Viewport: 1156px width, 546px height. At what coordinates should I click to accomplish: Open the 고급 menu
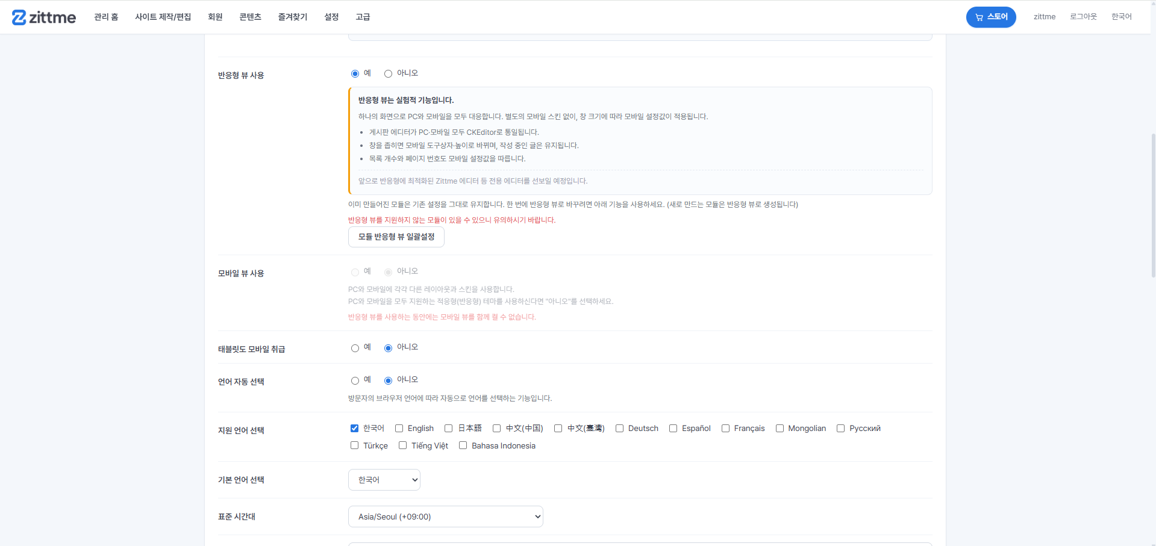(x=363, y=17)
